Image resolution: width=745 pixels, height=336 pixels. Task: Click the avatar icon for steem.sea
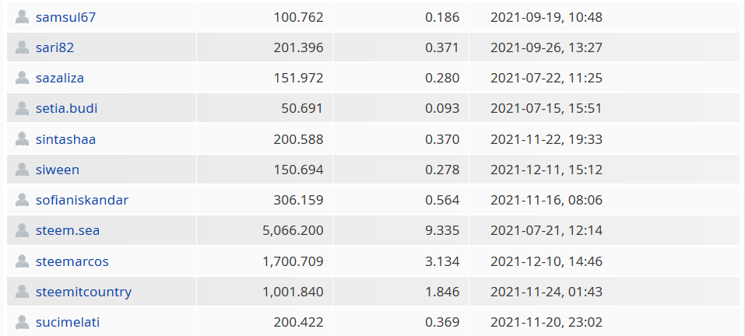[x=22, y=231]
